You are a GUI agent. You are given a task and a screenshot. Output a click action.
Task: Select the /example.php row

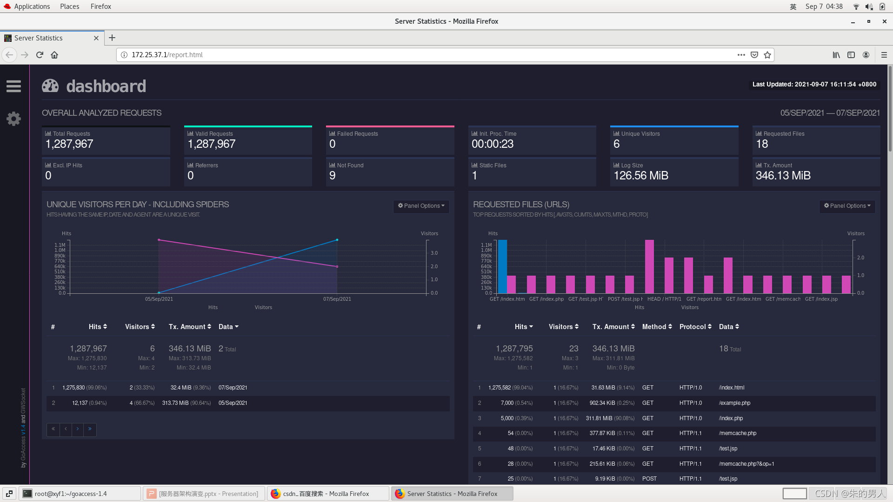click(x=674, y=403)
